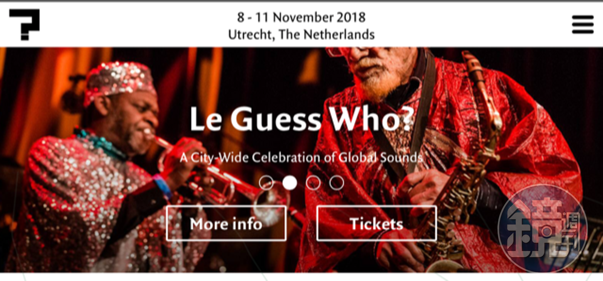Screen dimensions: 603x281
Task: Click the circular Mirror Weekly watermark logo
Action: pos(542,229)
